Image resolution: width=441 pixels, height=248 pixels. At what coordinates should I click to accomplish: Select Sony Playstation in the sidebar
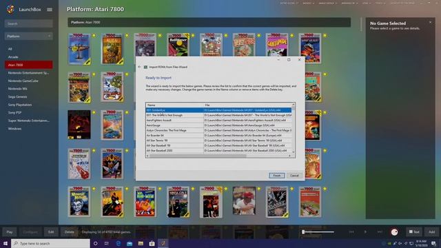point(20,105)
